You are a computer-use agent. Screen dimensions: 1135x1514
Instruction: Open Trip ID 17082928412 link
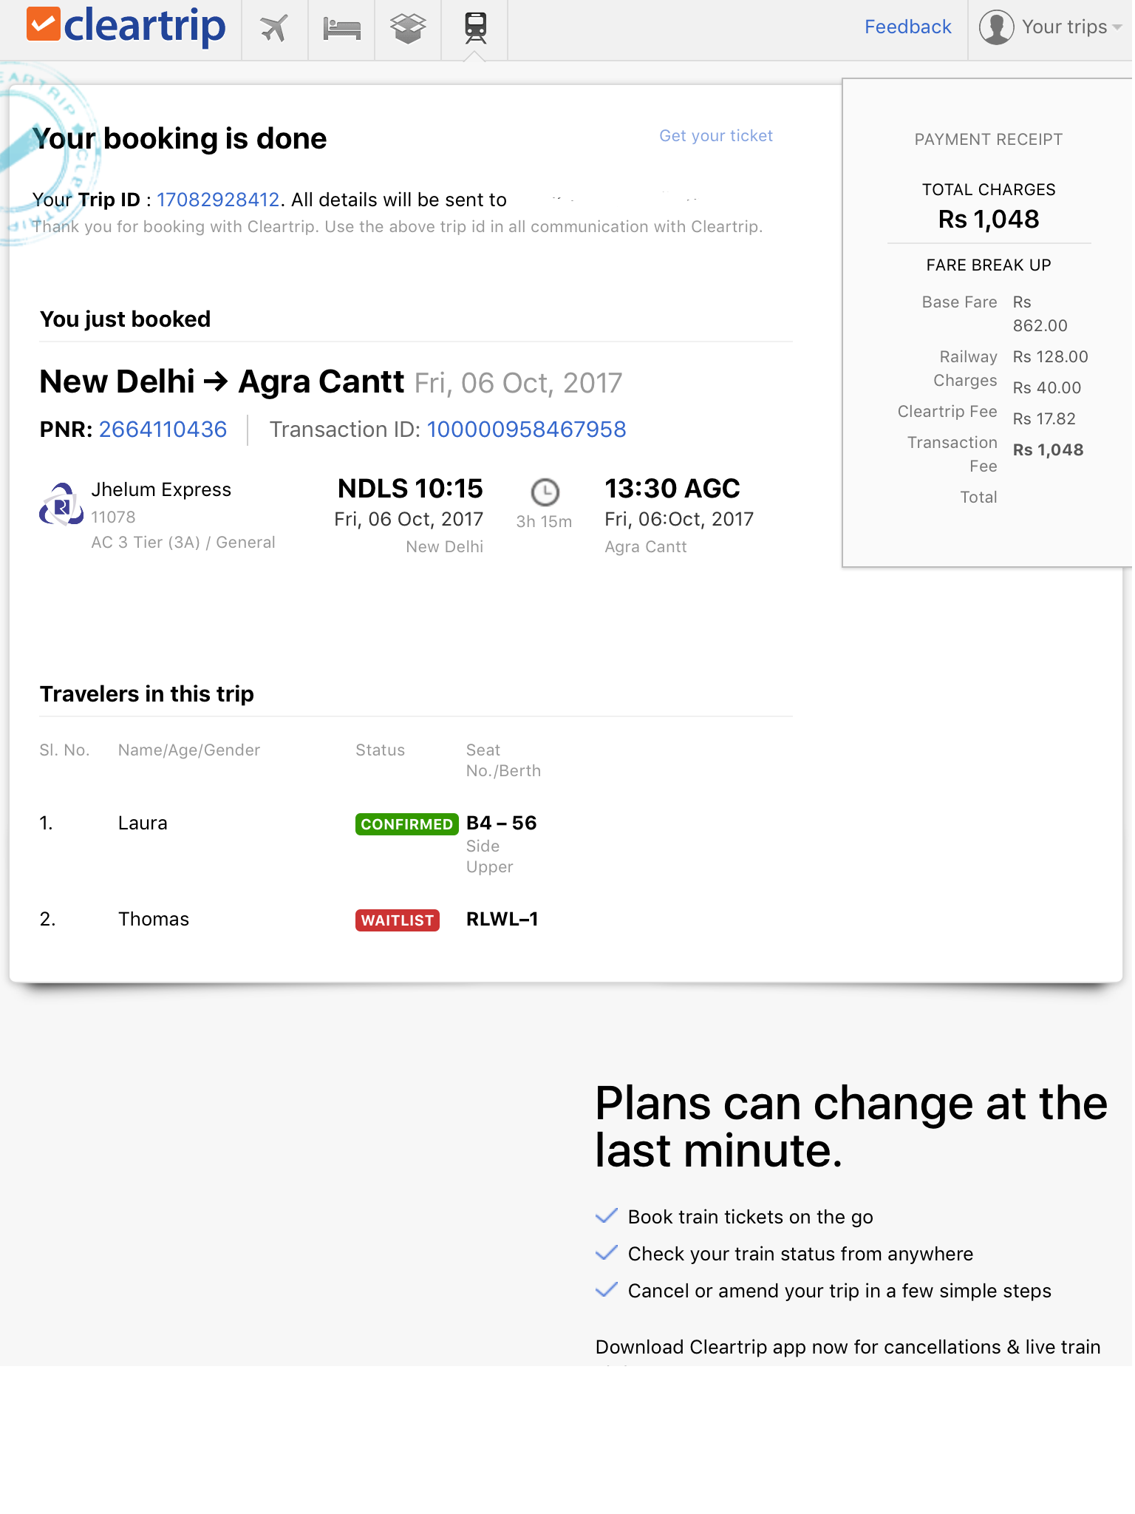(218, 200)
